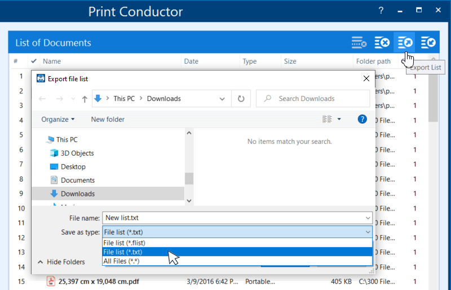Select Desktop in the folder tree
This screenshot has width=451, height=290.
[x=73, y=166]
